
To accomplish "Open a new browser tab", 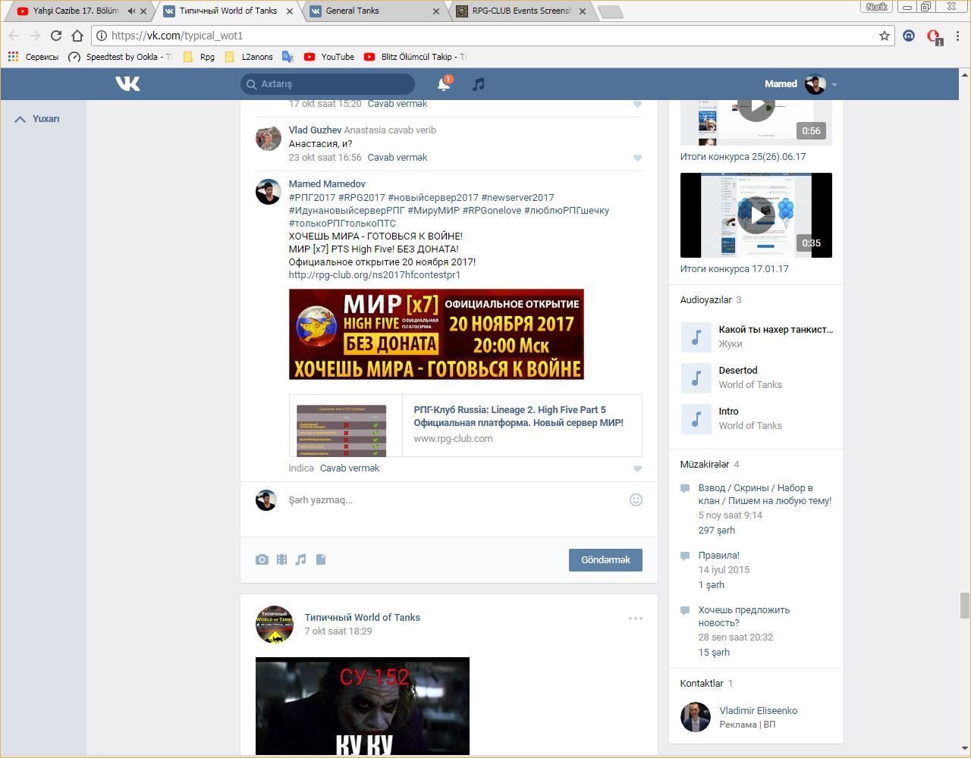I will tap(610, 11).
